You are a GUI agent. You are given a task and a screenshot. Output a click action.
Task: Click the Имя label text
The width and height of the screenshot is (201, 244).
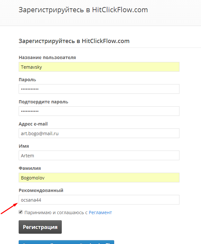click(x=24, y=146)
